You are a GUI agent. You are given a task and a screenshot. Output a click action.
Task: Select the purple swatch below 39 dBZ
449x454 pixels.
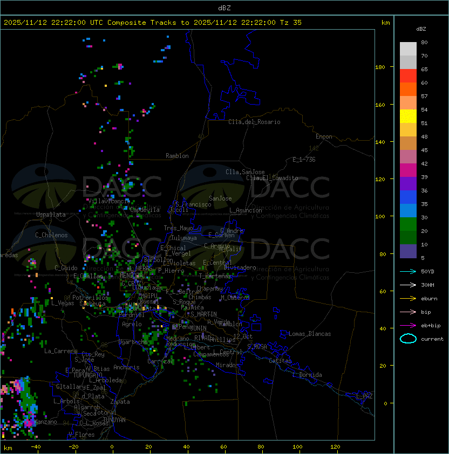pyautogui.click(x=408, y=183)
